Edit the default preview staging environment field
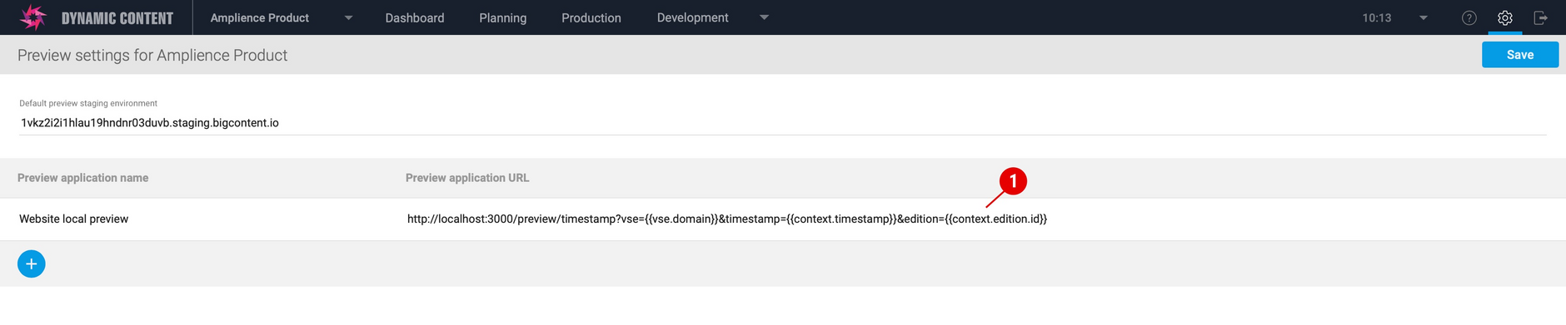The width and height of the screenshot is (1566, 325). coord(783,123)
